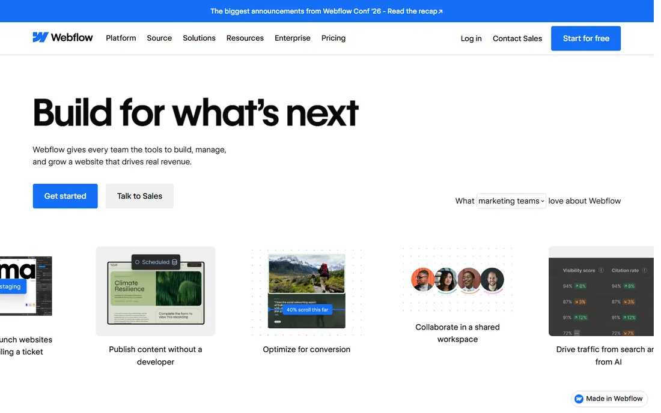Viewport: 661px width, 413px height.
Task: Click the staging card thumbnail
Action: point(26,286)
